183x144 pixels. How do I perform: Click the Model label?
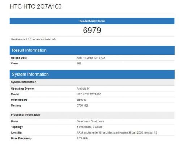[15, 94]
